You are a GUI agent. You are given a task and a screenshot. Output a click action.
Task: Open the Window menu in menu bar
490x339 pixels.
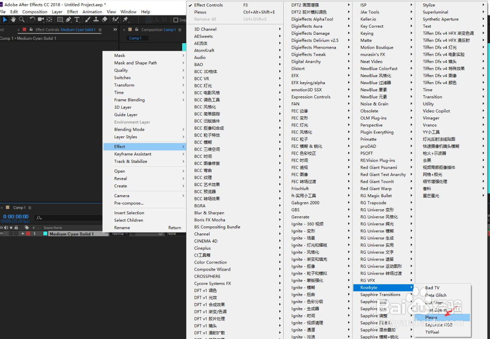pos(128,12)
